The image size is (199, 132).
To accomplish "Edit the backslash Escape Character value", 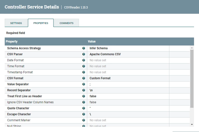I will pyautogui.click(x=128, y=114).
